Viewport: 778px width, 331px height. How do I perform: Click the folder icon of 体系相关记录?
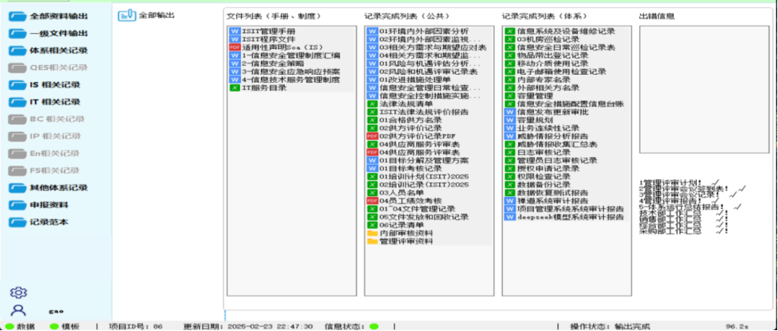click(x=18, y=50)
